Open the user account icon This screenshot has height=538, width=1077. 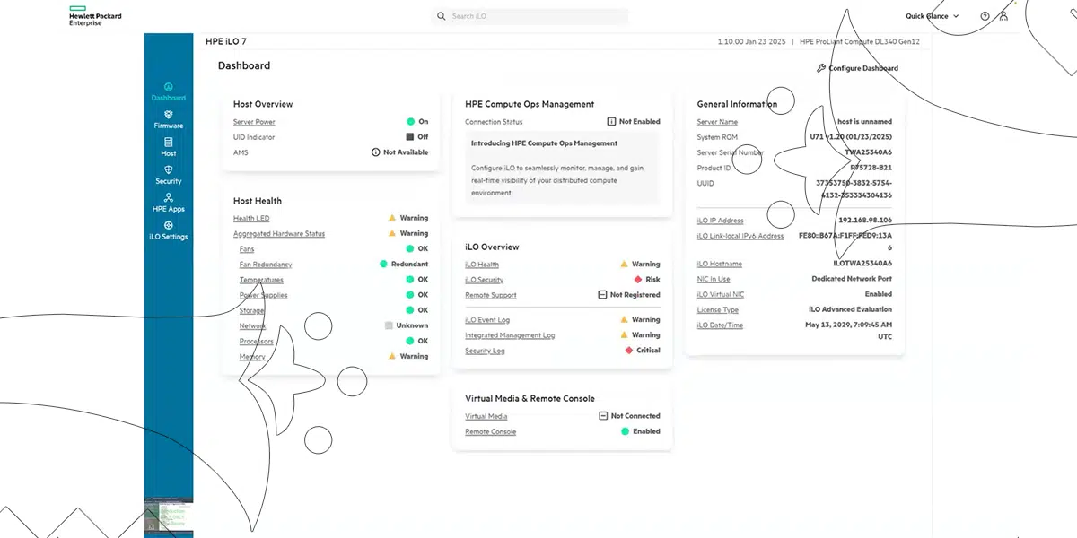click(1003, 16)
